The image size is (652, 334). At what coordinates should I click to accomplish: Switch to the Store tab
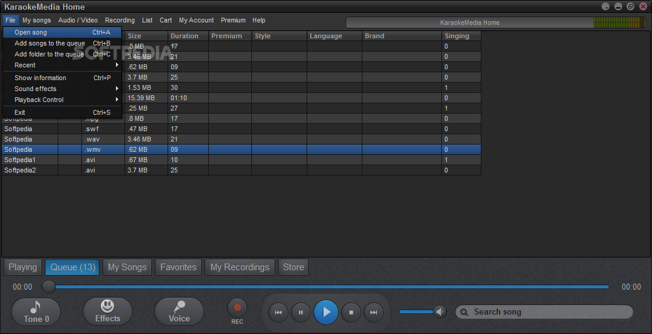(294, 267)
